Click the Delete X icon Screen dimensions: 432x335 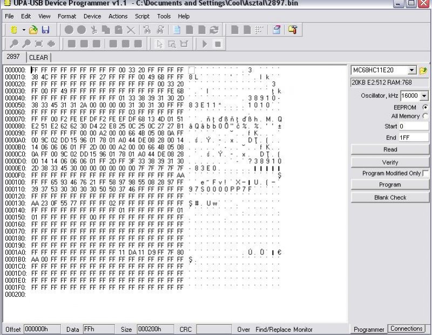click(131, 30)
